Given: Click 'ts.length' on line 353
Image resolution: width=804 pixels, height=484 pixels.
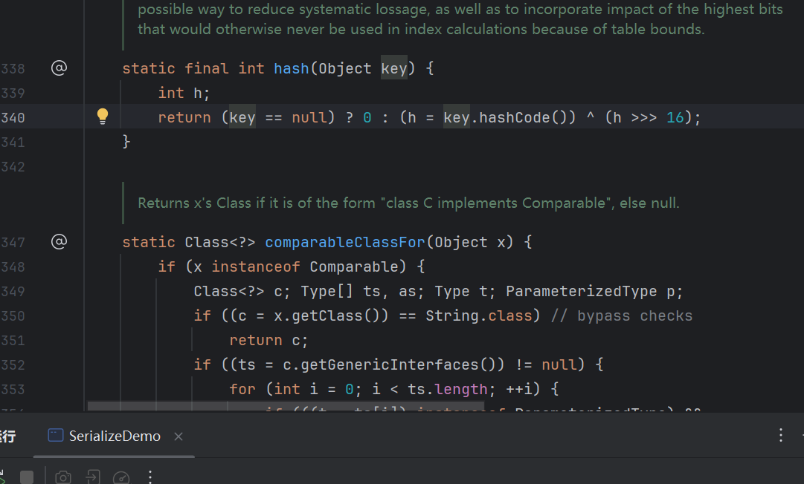Looking at the screenshot, I should tap(447, 389).
